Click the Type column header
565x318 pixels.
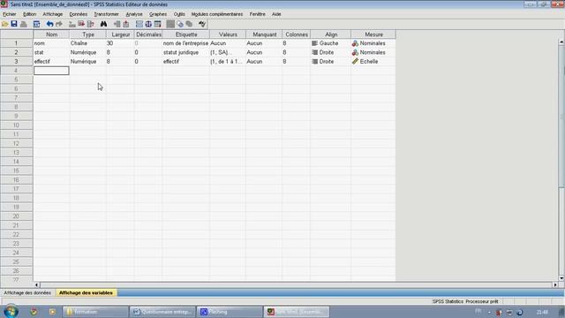[x=88, y=34]
